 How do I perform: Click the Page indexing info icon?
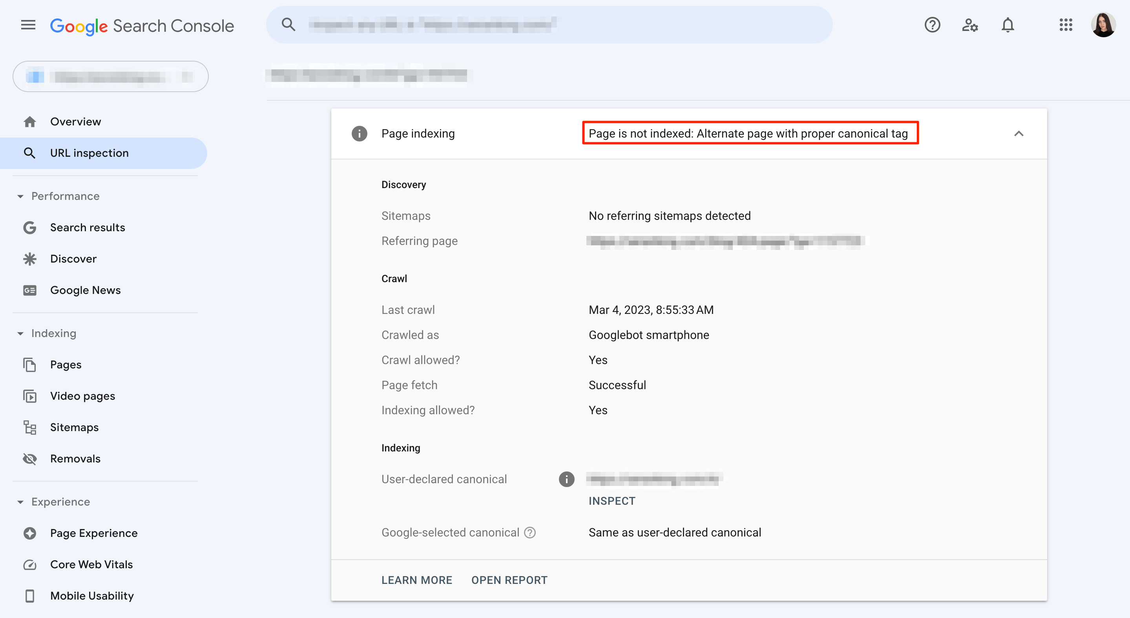[x=359, y=134]
